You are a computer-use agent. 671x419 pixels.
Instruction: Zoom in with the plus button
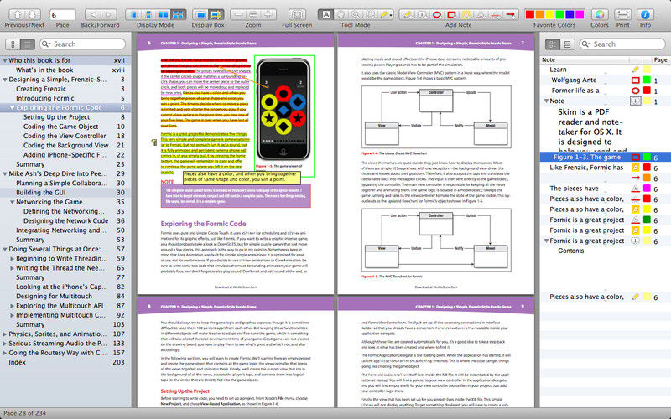pyautogui.click(x=268, y=14)
